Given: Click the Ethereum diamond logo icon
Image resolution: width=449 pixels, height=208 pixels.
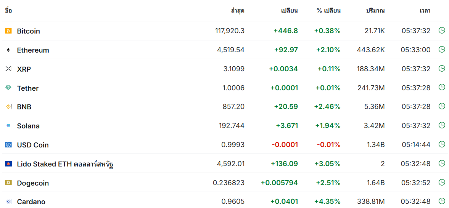Looking at the screenshot, I should click(x=8, y=50).
